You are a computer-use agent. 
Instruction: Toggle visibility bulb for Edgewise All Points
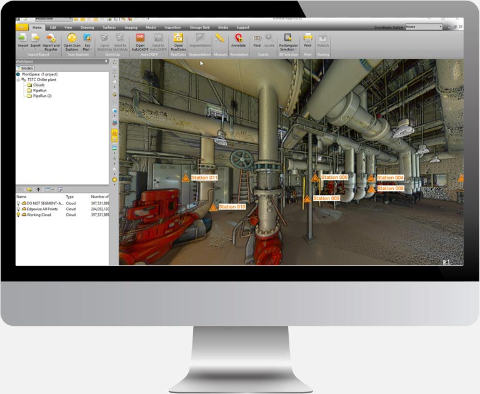point(19,209)
